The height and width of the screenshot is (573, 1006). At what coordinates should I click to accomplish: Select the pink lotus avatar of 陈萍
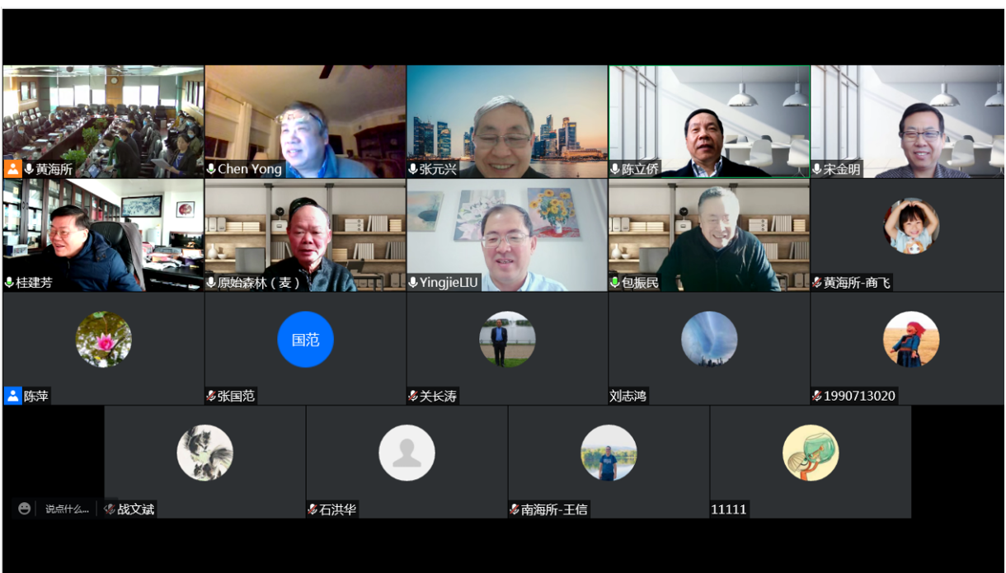pos(103,339)
